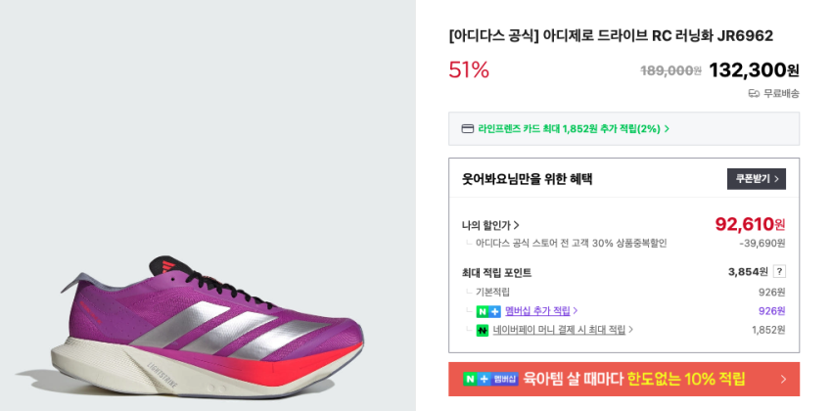Click the N+ membership badge icon

(488, 311)
